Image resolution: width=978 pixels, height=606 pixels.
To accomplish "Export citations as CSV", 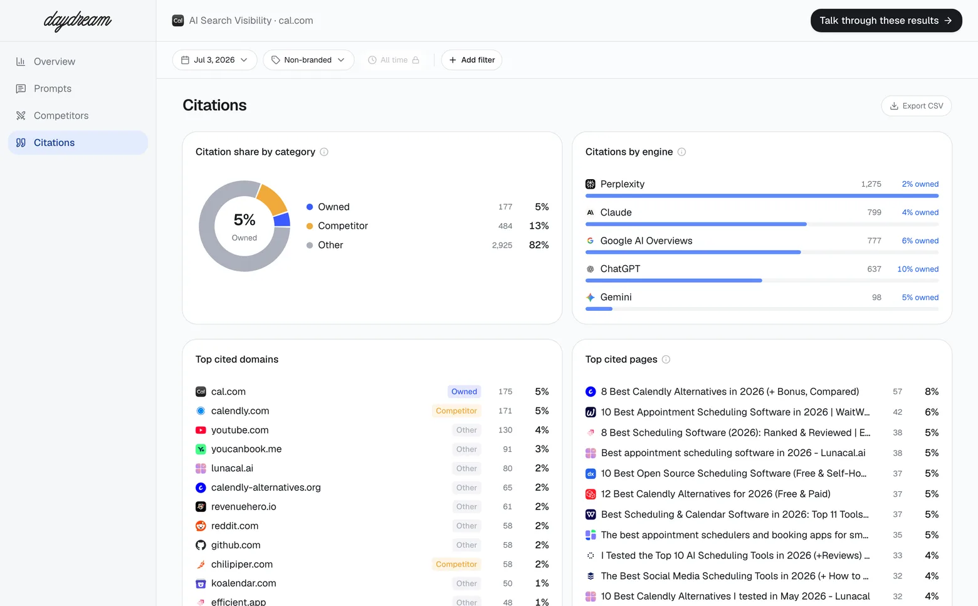I will 916,106.
